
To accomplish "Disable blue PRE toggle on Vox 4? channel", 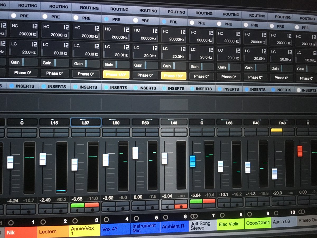I will click(x=107, y=19).
